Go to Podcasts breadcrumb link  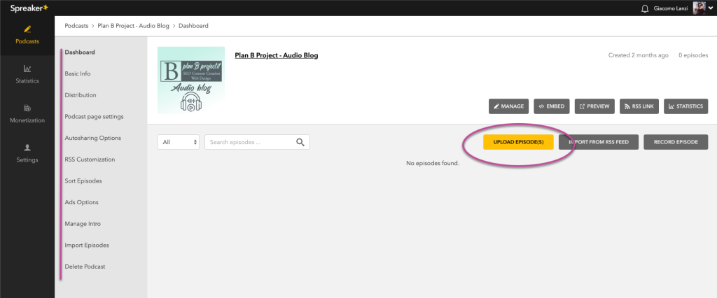click(76, 26)
